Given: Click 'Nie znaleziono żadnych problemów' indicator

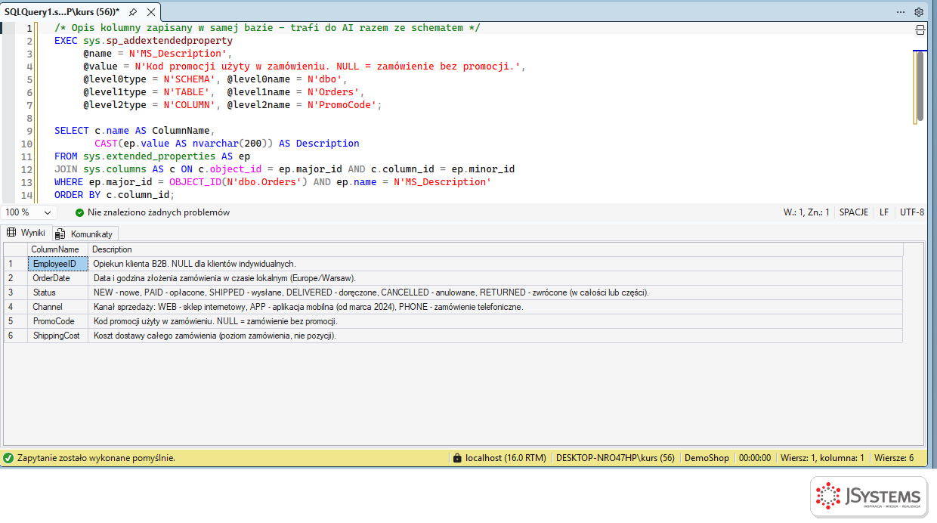Looking at the screenshot, I should (159, 212).
